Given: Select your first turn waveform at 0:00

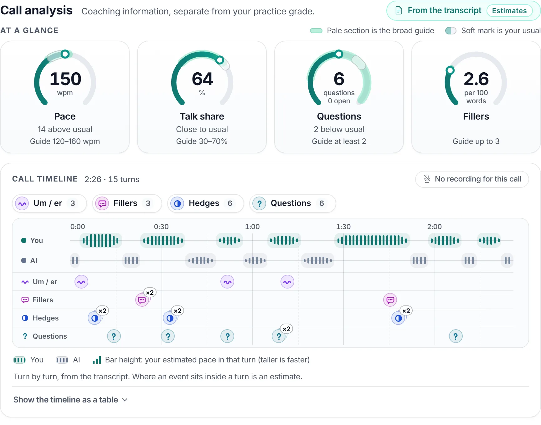Looking at the screenshot, I should [100, 241].
